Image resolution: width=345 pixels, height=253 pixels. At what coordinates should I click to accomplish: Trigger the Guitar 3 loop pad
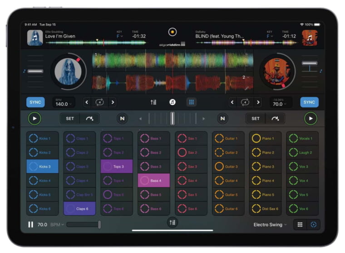(228, 167)
